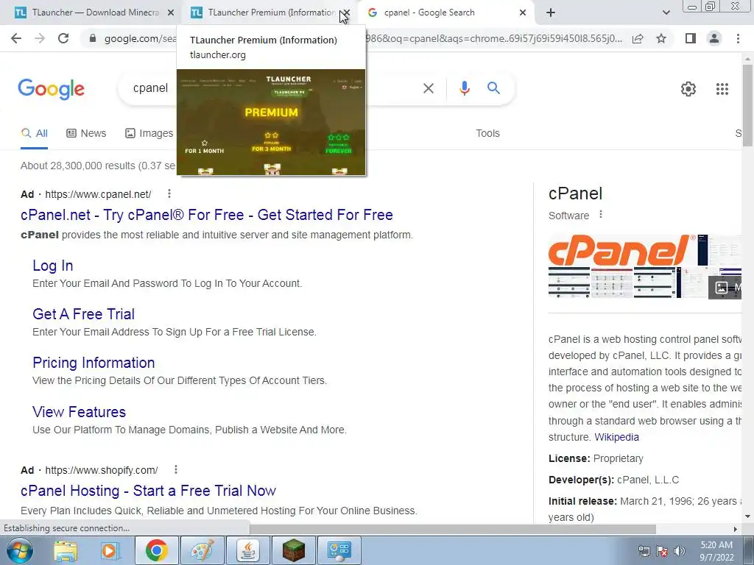Expand the tab search dropdown arrow

click(666, 13)
